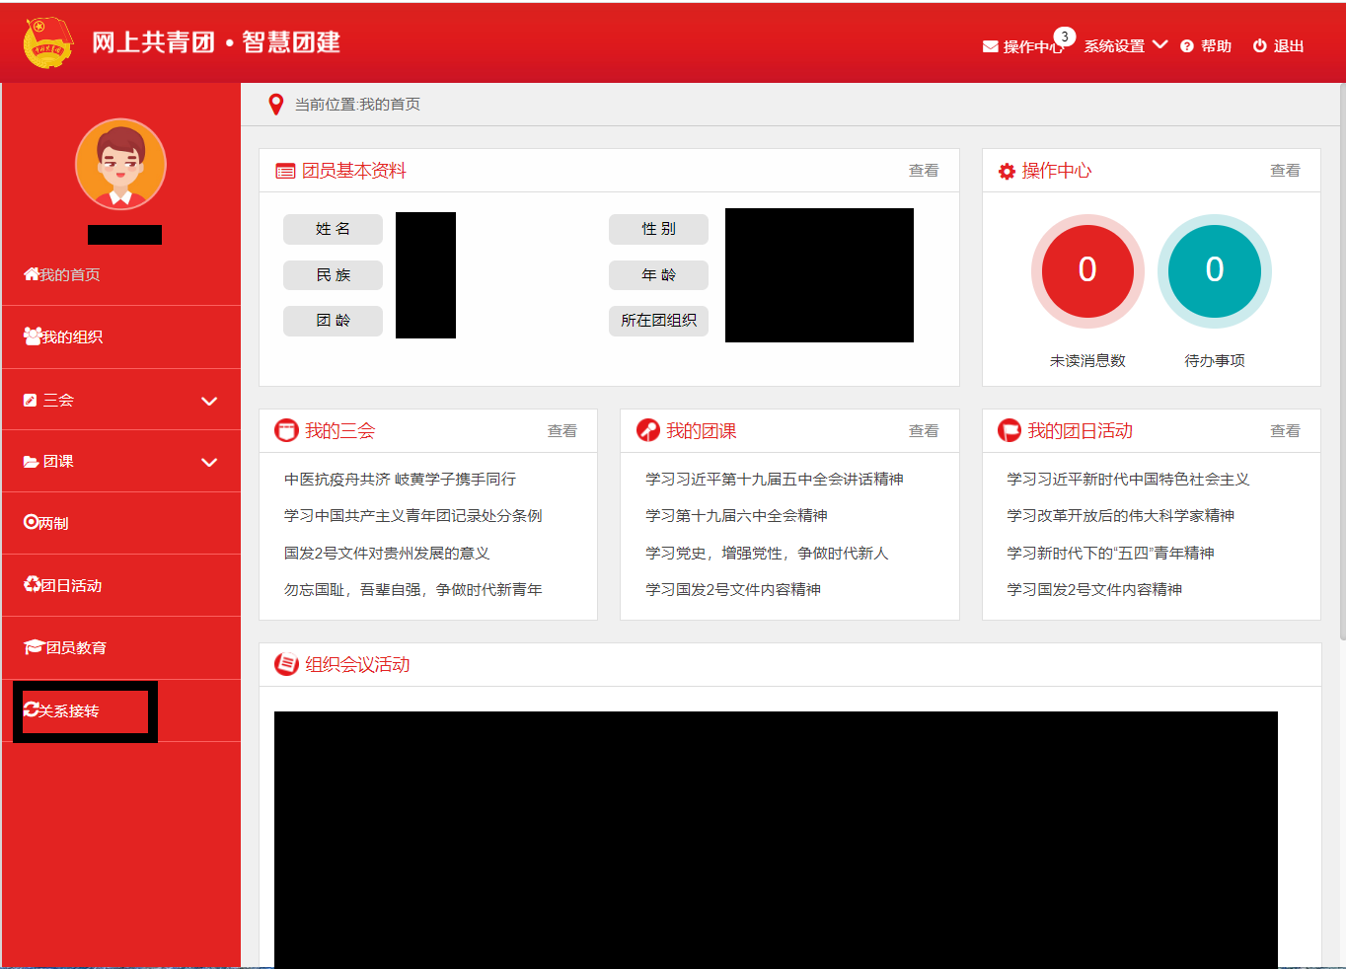Click the 帮助 question mark icon

tap(1187, 46)
